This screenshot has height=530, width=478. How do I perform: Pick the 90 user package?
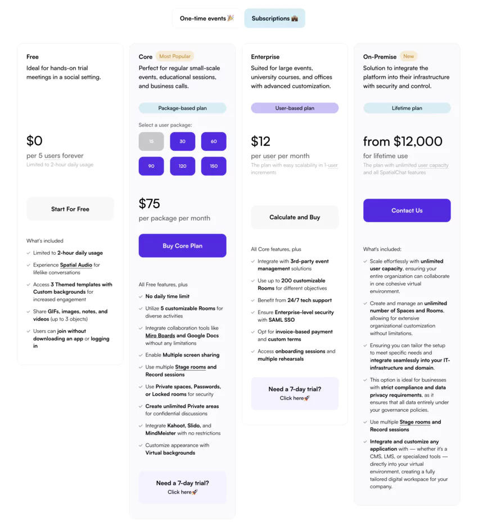pos(151,166)
